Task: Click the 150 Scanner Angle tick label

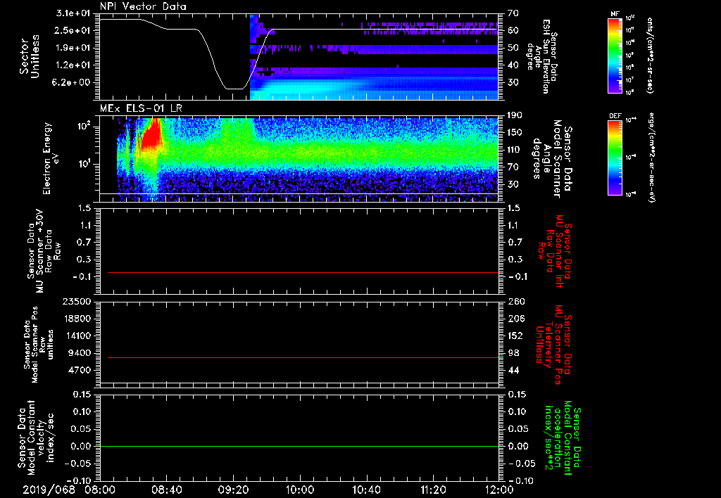Action: (x=516, y=133)
